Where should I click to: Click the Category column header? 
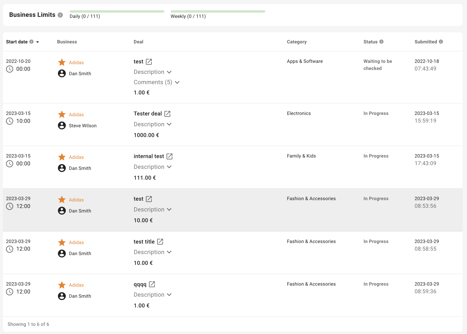tap(297, 42)
